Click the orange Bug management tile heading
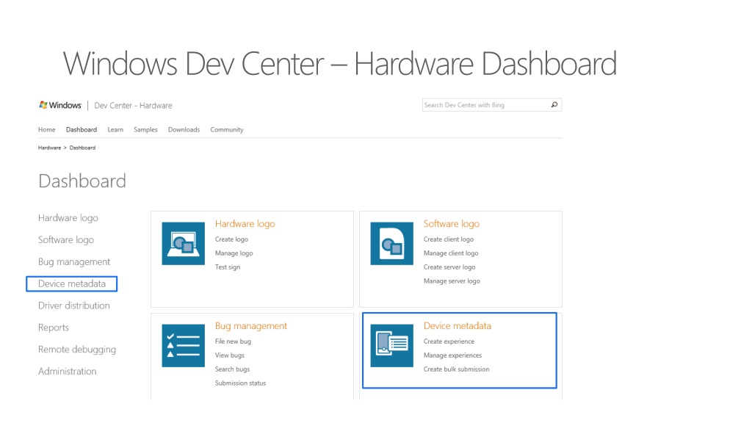Image resolution: width=752 pixels, height=423 pixels. (251, 325)
